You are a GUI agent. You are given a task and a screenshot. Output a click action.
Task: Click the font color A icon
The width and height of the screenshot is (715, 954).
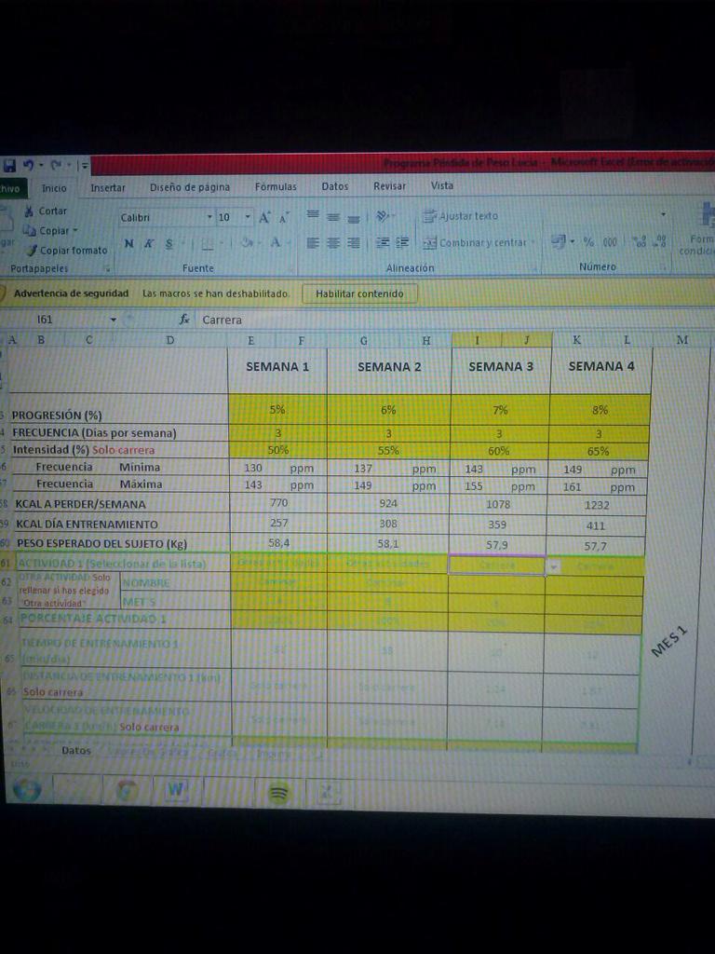pos(275,242)
